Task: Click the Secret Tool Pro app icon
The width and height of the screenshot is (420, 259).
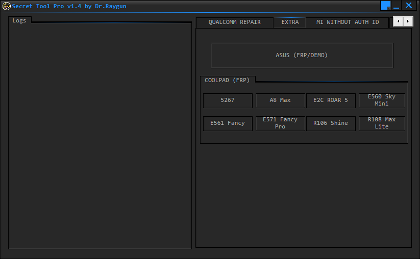Action: click(x=6, y=6)
